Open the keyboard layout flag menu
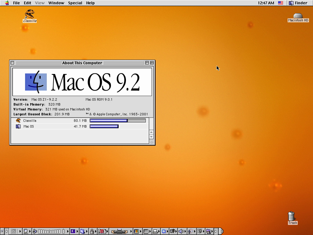 coord(280,3)
